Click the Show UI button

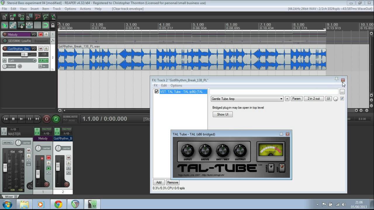point(223,114)
